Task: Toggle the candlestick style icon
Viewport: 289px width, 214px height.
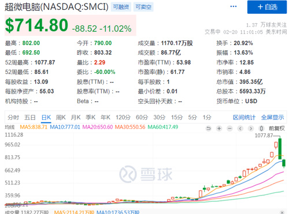Action: pyautogui.click(x=261, y=128)
